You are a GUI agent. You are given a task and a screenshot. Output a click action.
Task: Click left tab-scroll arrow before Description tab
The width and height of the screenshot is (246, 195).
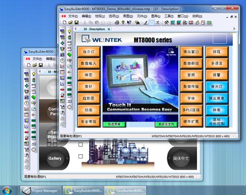pyautogui.click(x=75, y=29)
